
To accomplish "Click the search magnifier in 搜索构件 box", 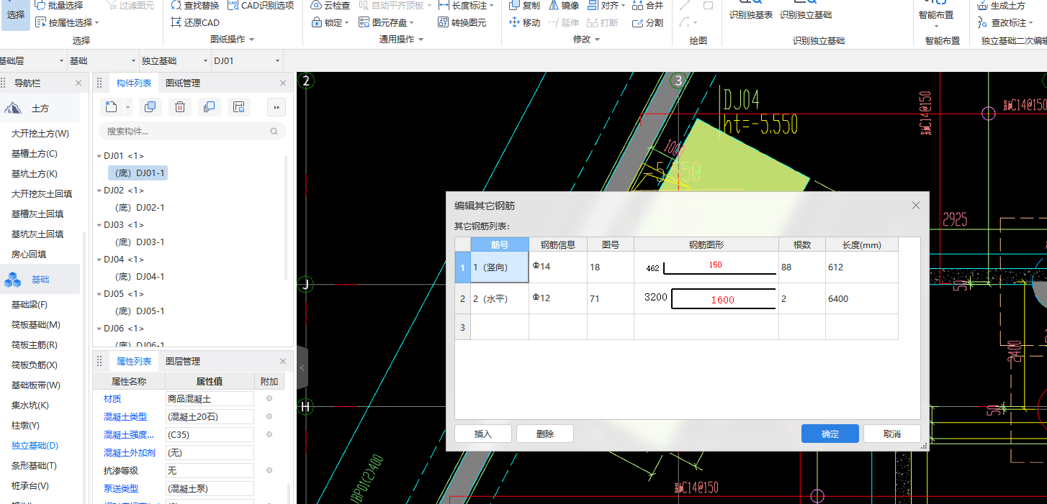I will pyautogui.click(x=274, y=132).
